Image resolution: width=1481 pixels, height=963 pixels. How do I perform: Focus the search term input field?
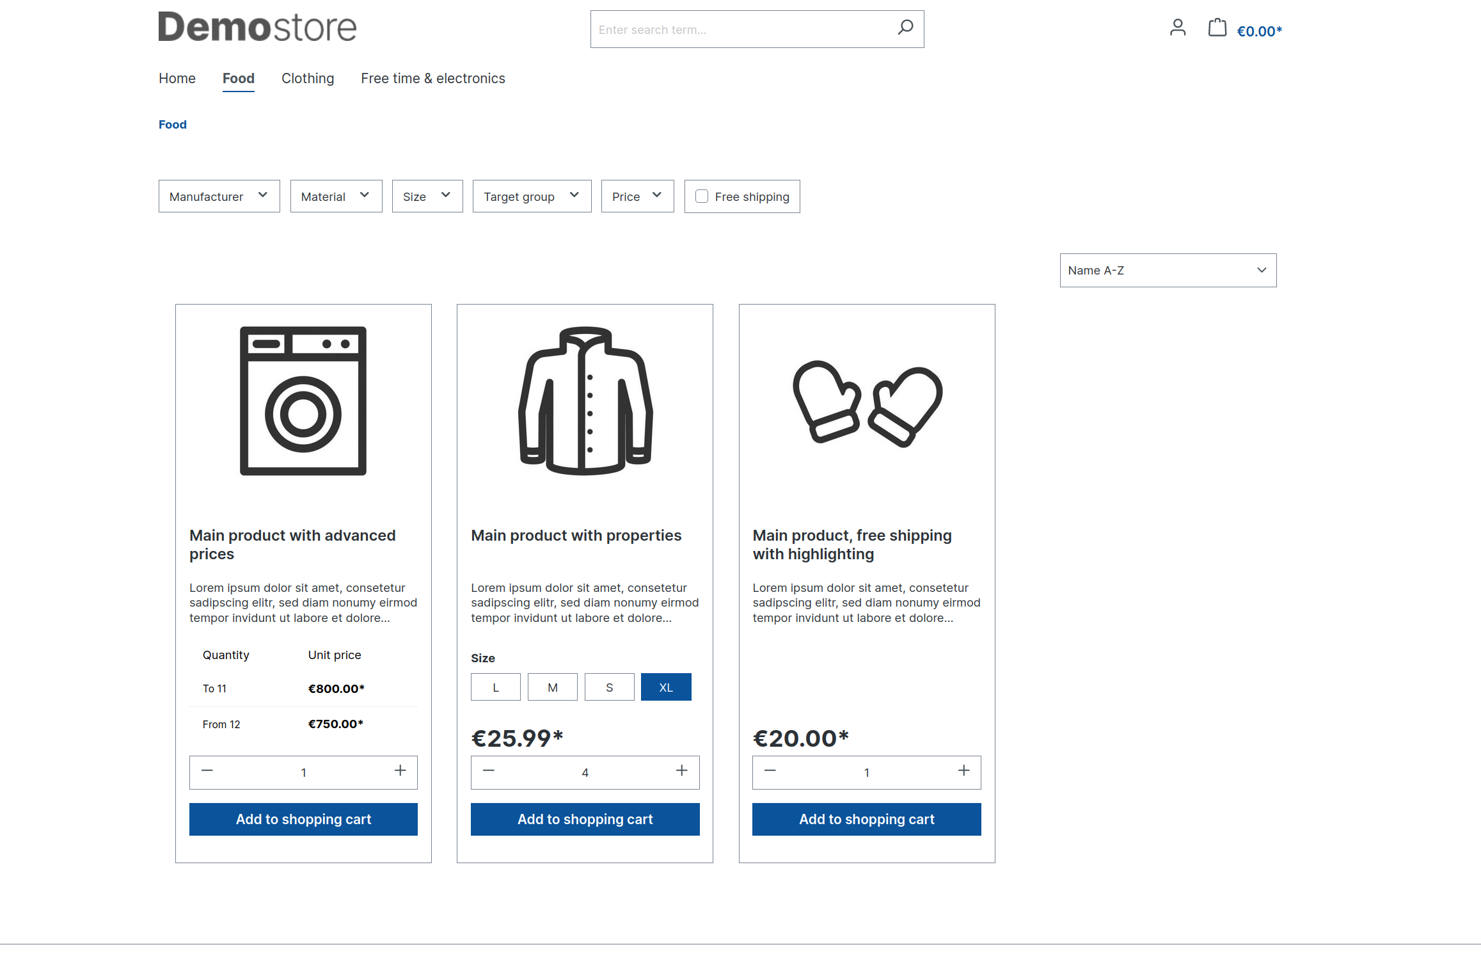[742, 29]
